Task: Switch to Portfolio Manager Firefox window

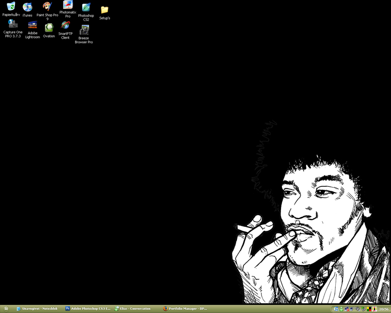Action: 185,309
